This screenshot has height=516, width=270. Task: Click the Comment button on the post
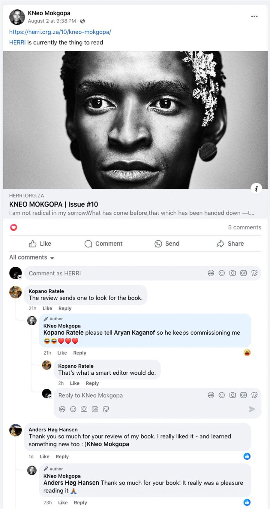pos(103,244)
